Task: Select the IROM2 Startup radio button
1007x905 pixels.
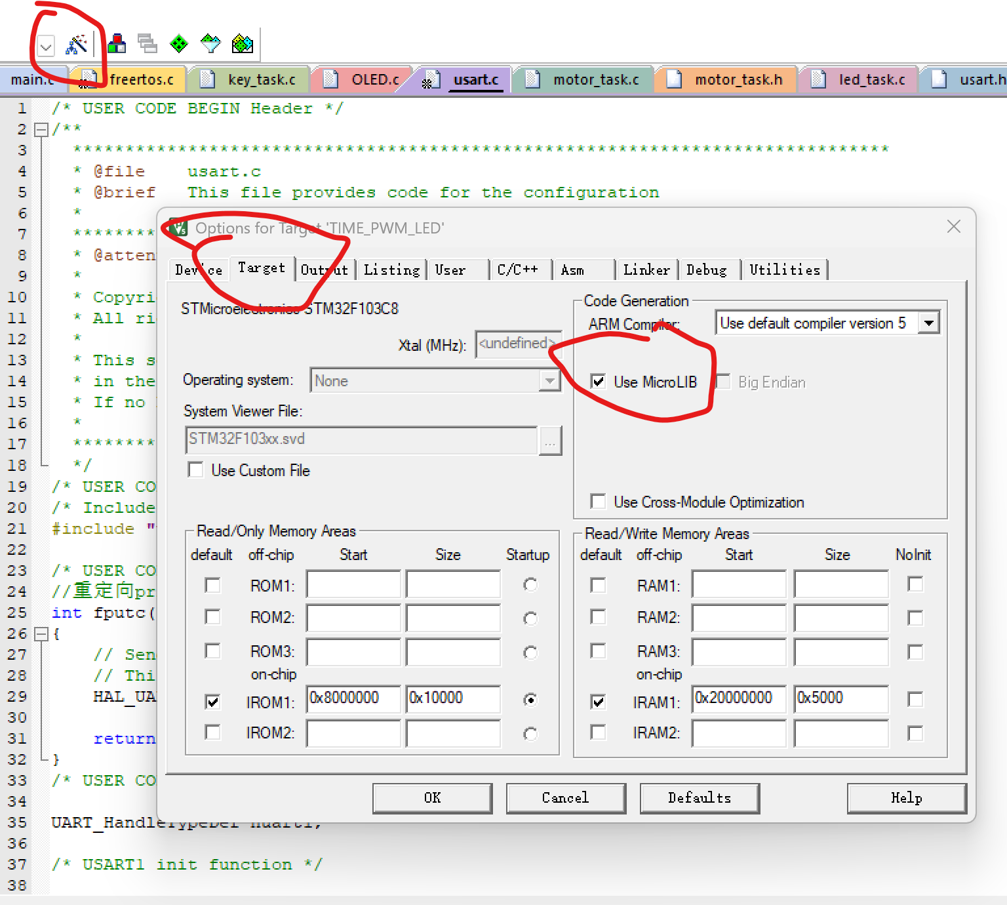Action: pos(530,734)
